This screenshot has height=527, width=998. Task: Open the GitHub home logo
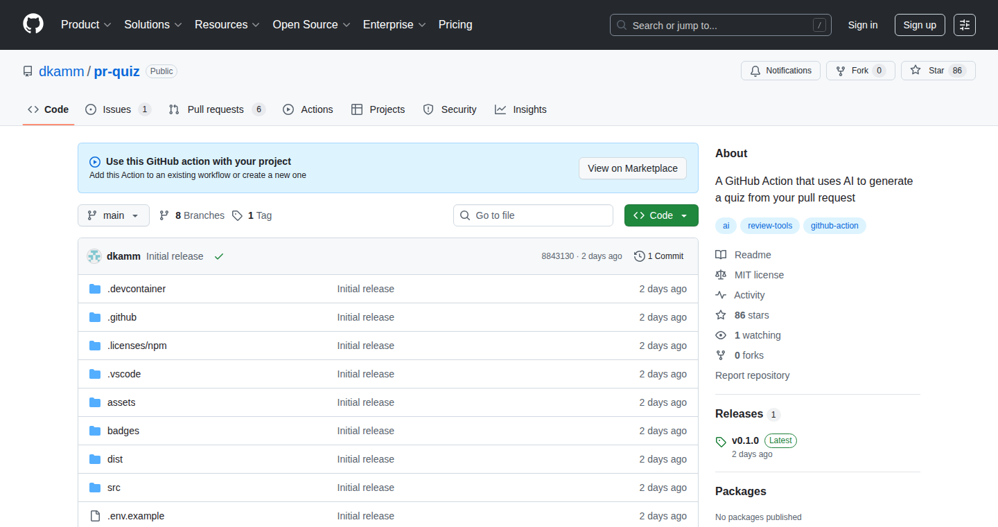[33, 24]
